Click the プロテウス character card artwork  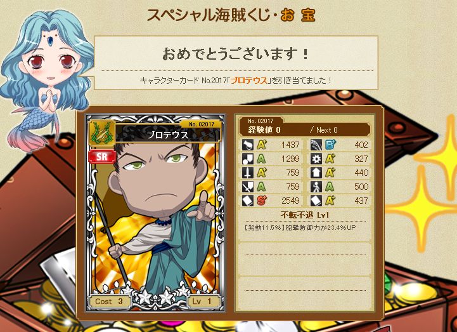155,213
